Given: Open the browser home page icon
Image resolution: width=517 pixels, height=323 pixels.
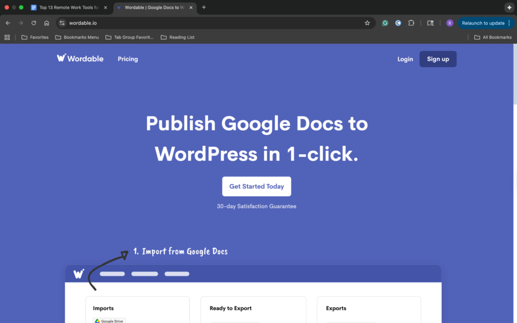Looking at the screenshot, I should tap(46, 23).
